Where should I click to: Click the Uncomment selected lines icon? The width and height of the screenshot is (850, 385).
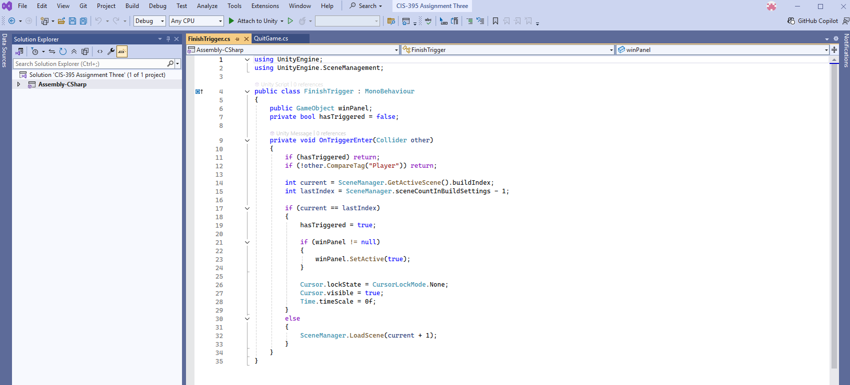pyautogui.click(x=480, y=21)
